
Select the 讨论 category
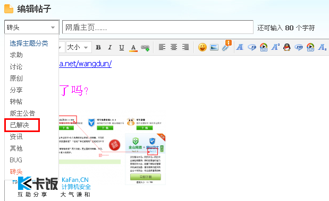[x=16, y=67]
